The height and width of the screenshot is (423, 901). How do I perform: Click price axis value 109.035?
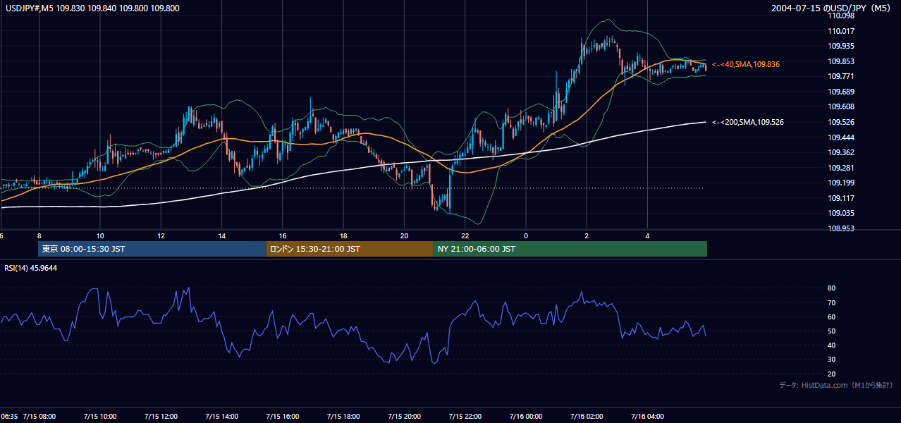(x=841, y=213)
